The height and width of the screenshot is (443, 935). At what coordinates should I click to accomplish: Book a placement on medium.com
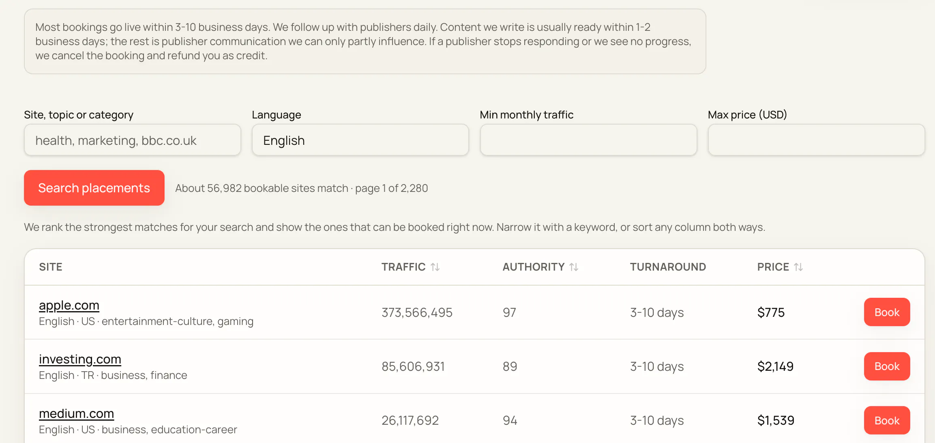click(x=887, y=420)
